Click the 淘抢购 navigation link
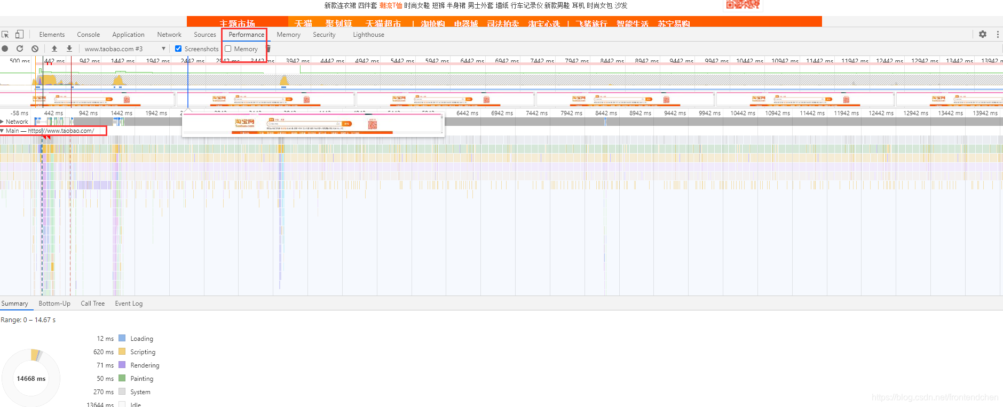 point(432,23)
